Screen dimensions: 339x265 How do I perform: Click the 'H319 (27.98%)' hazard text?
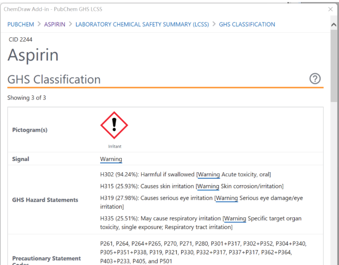coord(120,198)
